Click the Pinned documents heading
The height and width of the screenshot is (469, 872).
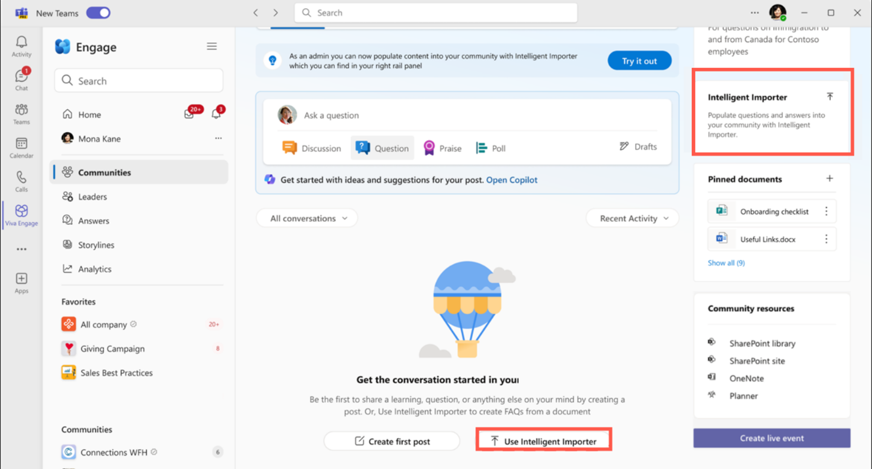(745, 179)
